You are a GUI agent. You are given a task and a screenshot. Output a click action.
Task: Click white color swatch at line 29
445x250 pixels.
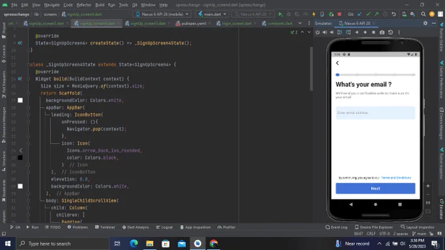coord(20,186)
